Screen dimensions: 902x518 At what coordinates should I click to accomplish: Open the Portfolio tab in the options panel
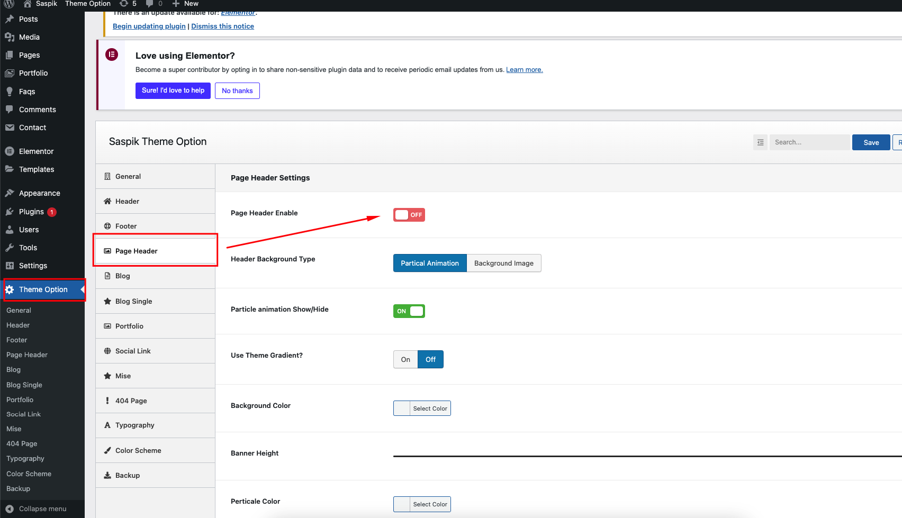[x=155, y=326]
